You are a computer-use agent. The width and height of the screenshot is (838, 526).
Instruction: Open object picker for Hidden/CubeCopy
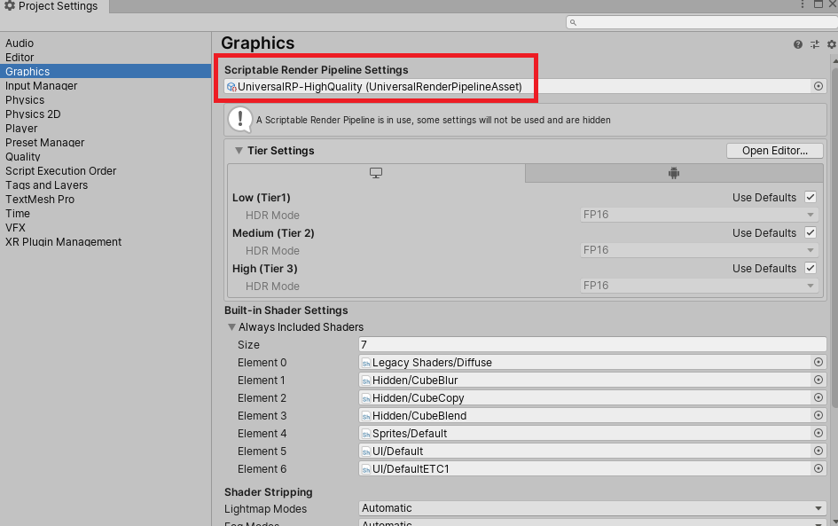(x=818, y=397)
